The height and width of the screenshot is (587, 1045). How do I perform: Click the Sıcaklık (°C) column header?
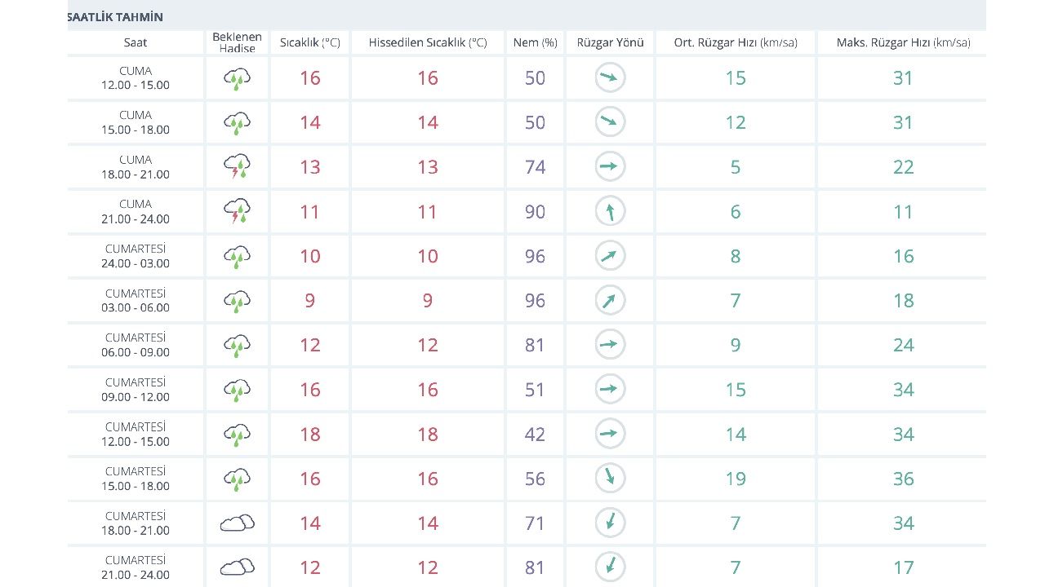point(310,42)
